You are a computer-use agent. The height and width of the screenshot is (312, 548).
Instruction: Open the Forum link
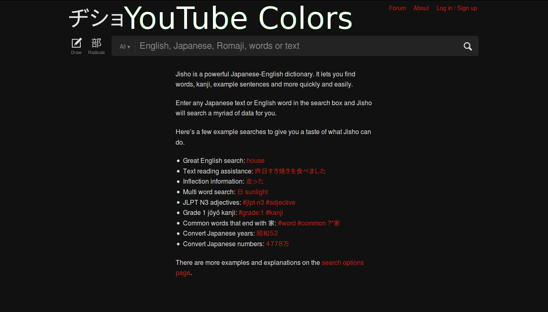398,8
